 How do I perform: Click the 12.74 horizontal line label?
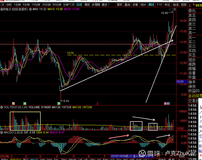(70, 53)
